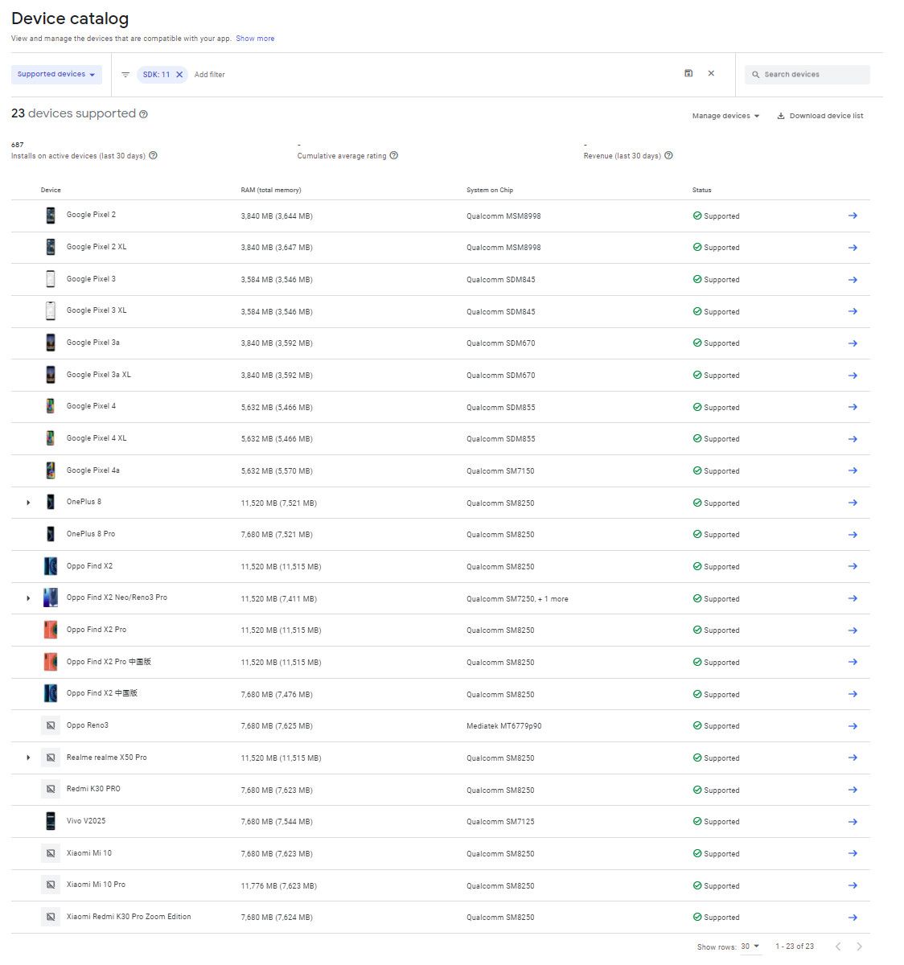
Task: Open details arrow for Google Pixel 2
Action: pyautogui.click(x=853, y=216)
